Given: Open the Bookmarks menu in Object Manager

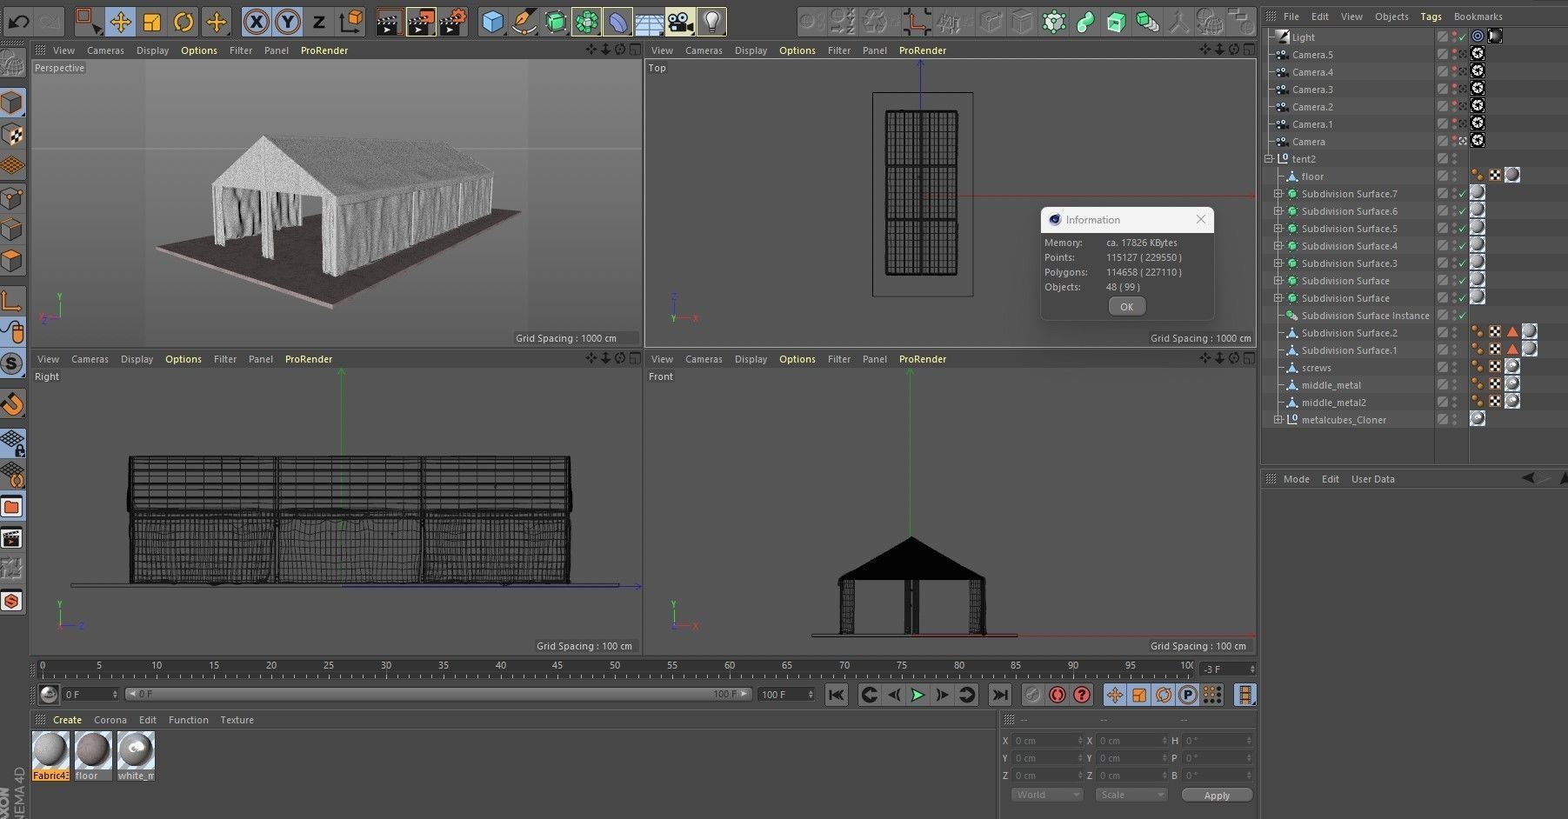Looking at the screenshot, I should pyautogui.click(x=1478, y=17).
